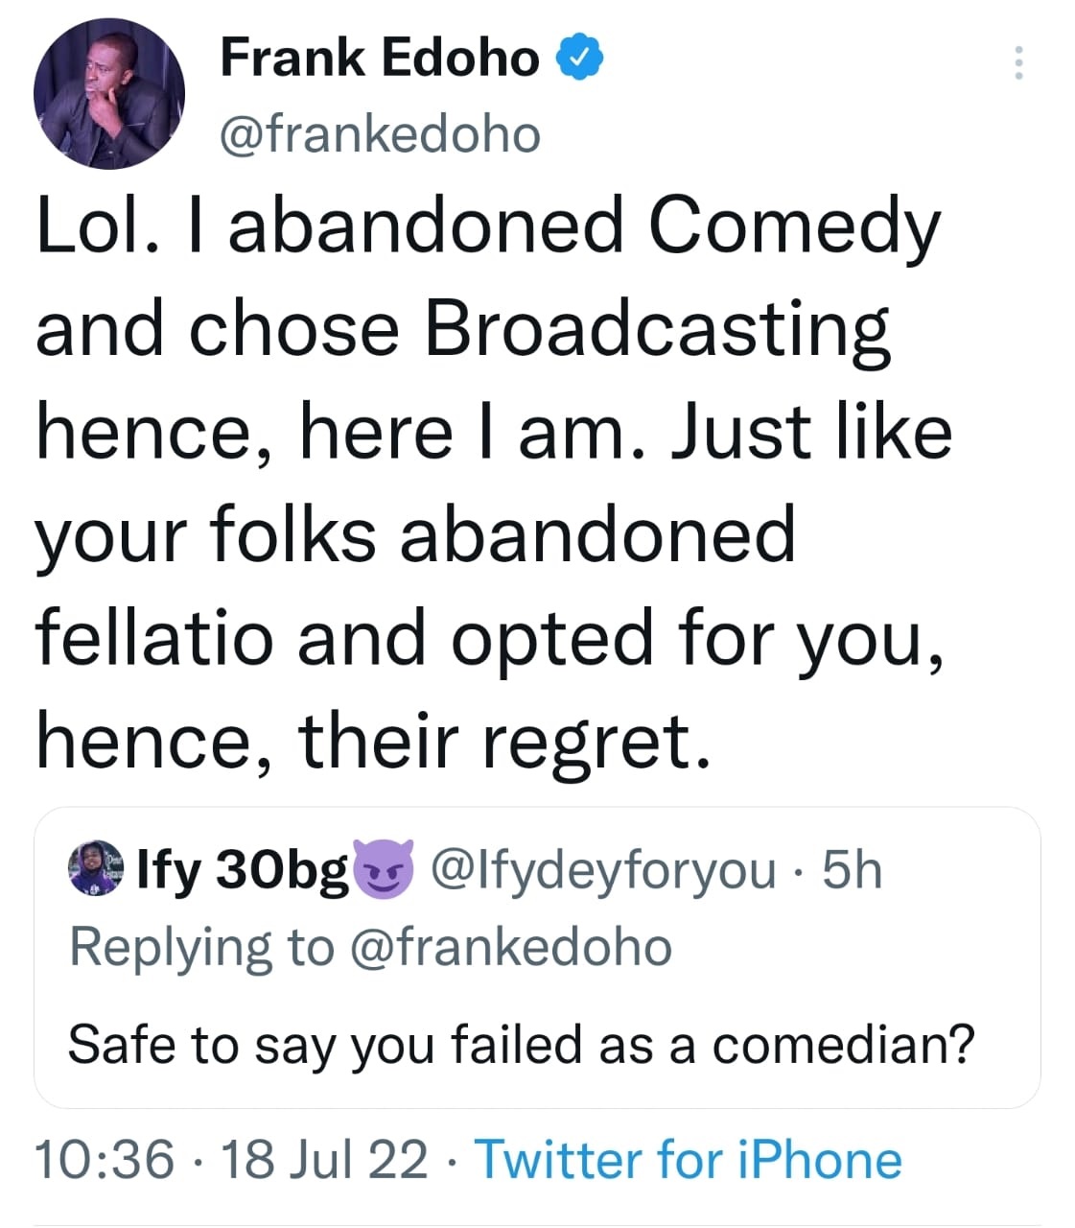Click Frank Edoho's profile picture
This screenshot has width=1075, height=1228.
[108, 94]
